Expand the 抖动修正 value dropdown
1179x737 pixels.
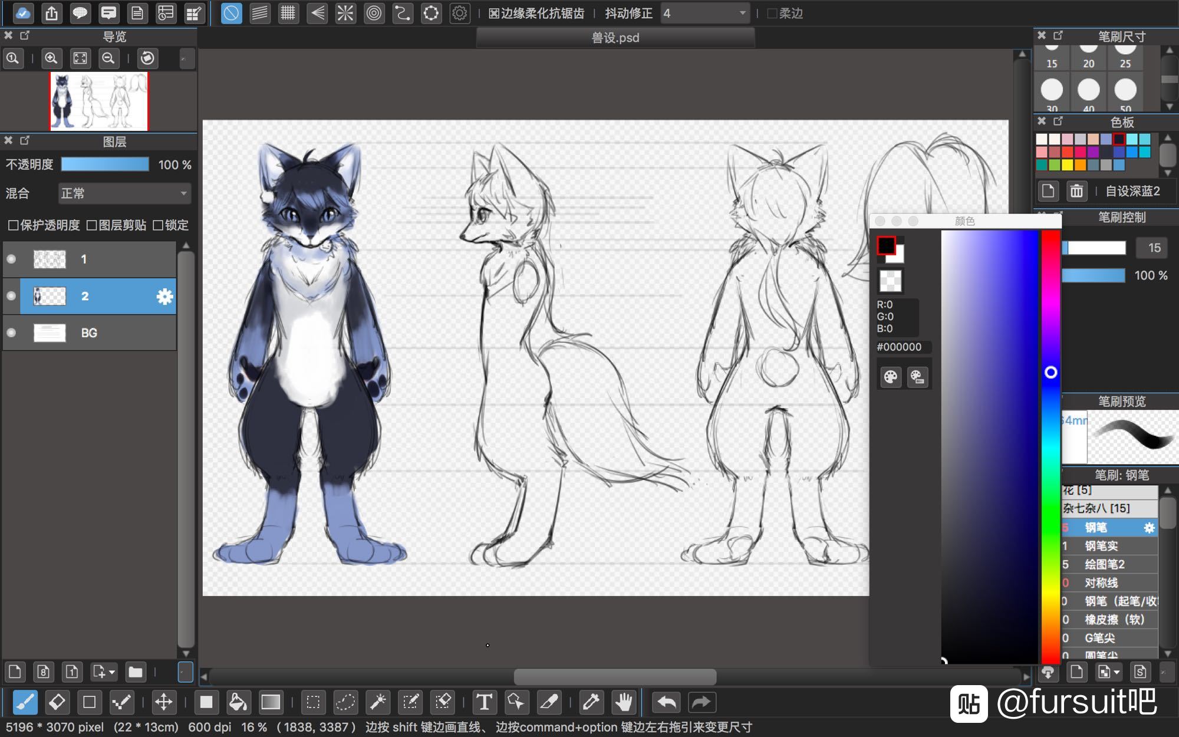(x=742, y=13)
